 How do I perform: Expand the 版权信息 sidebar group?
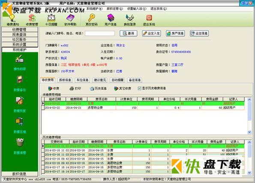click(20, 174)
